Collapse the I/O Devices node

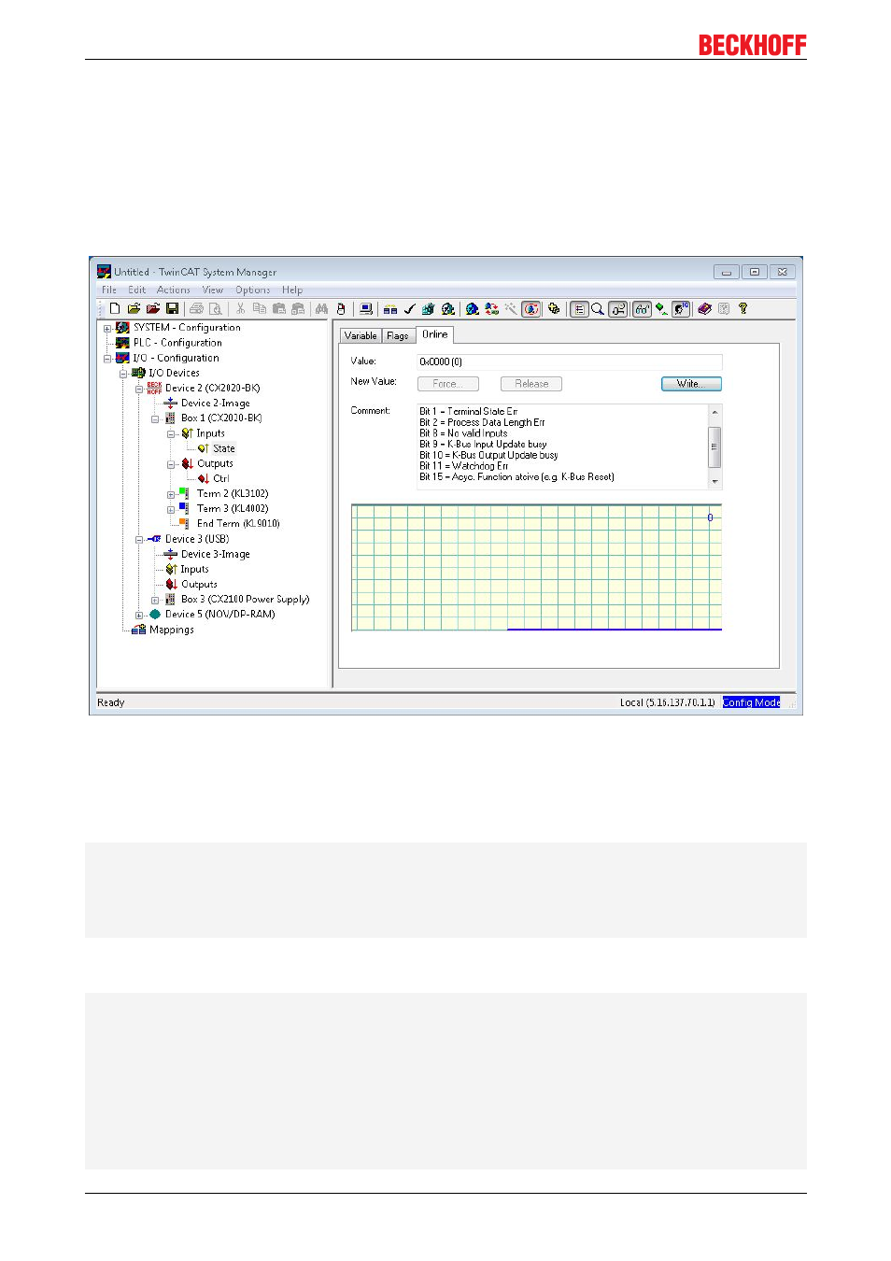123,374
